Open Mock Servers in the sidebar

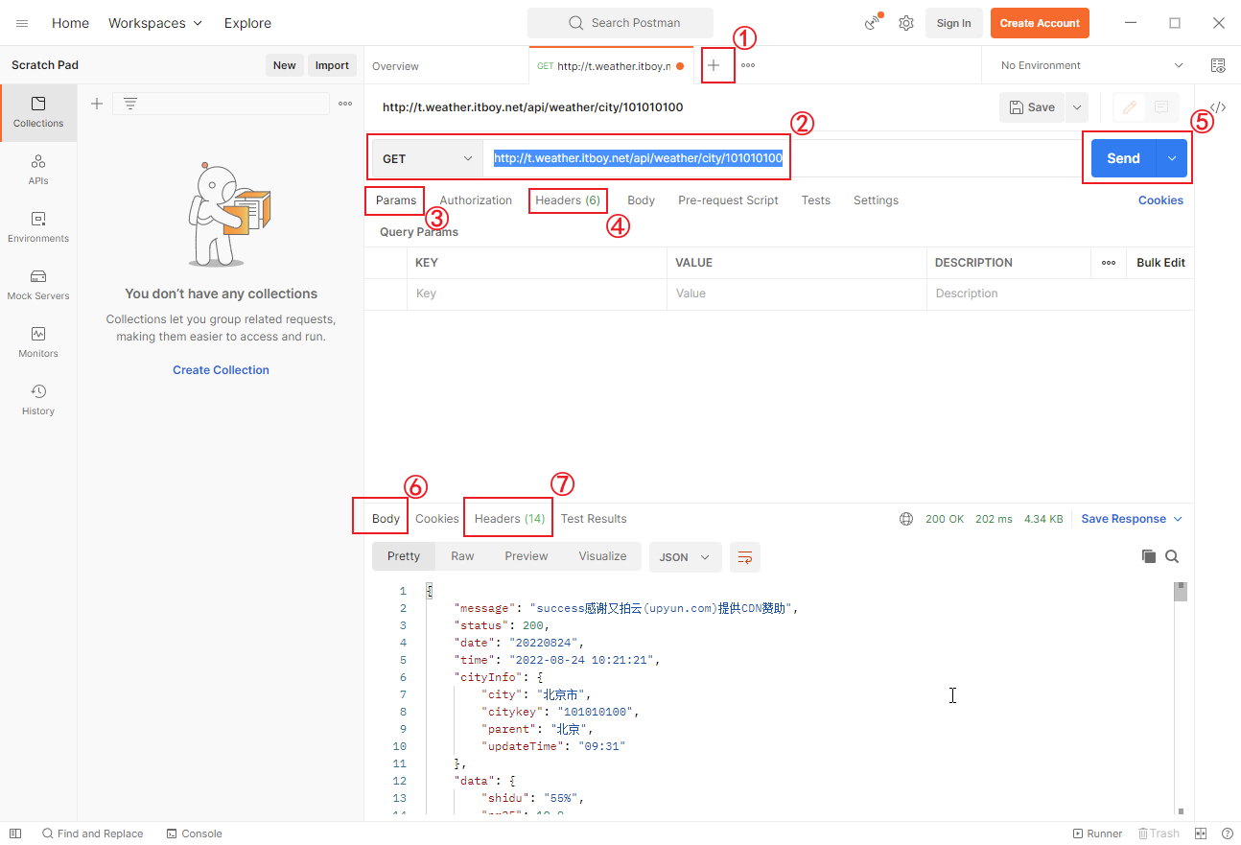(38, 285)
